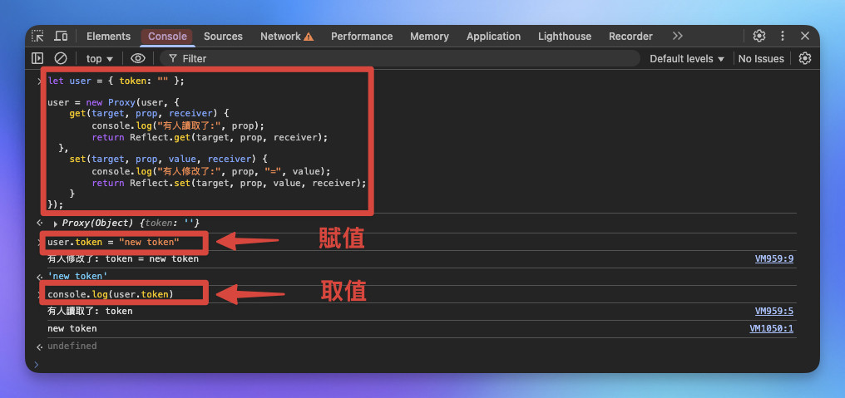Image resolution: width=845 pixels, height=398 pixels.
Task: Activate the inspect element picker icon
Action: click(x=37, y=36)
